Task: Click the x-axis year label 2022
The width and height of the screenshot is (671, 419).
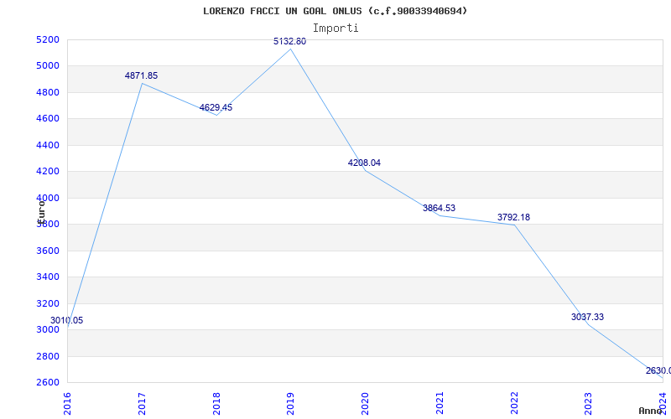Action: (x=514, y=403)
